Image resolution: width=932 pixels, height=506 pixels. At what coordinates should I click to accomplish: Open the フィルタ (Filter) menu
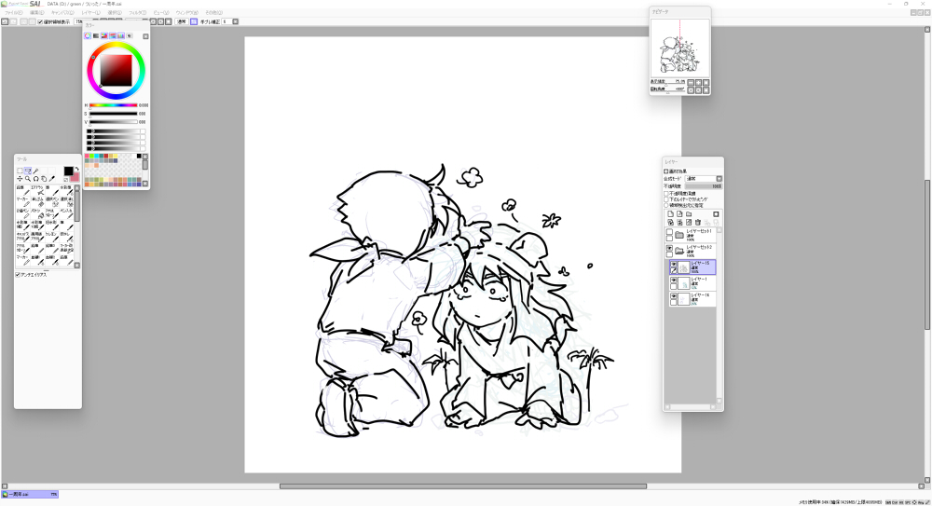[137, 13]
